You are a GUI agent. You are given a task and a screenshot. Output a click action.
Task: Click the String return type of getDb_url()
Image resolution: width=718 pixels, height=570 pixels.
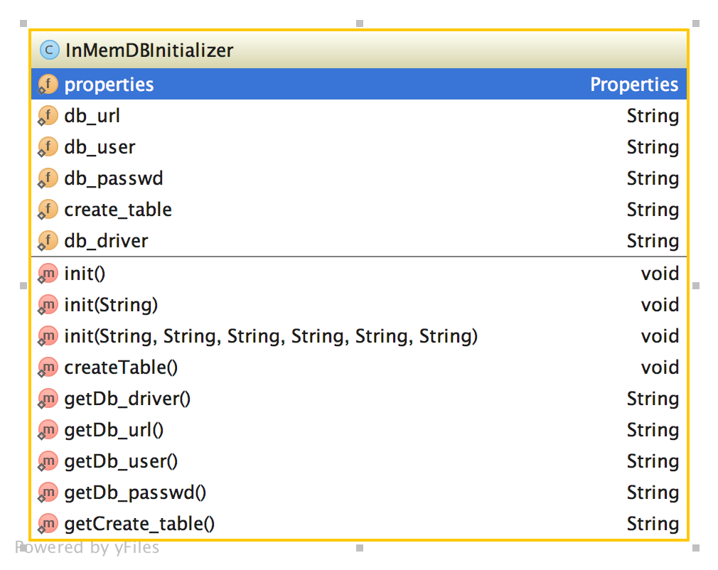click(x=653, y=431)
